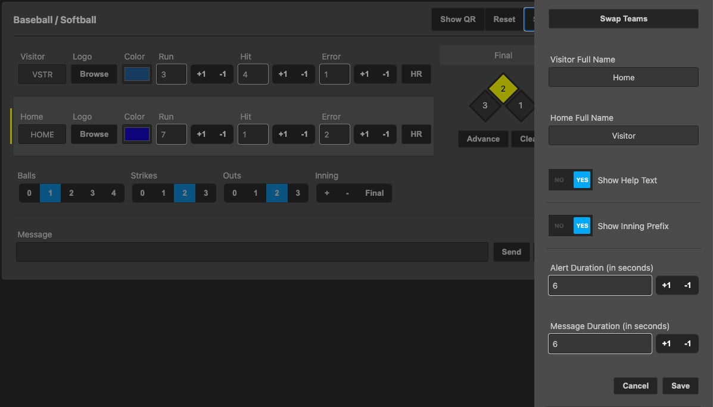Open the Show QR button
713x407 pixels.
click(457, 20)
